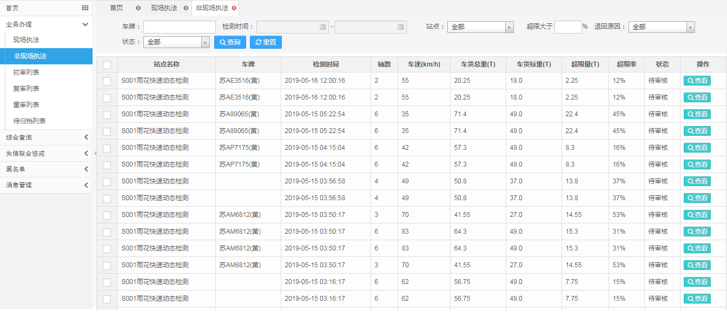Click the 站点名称 column header
727x317 pixels.
(x=167, y=64)
